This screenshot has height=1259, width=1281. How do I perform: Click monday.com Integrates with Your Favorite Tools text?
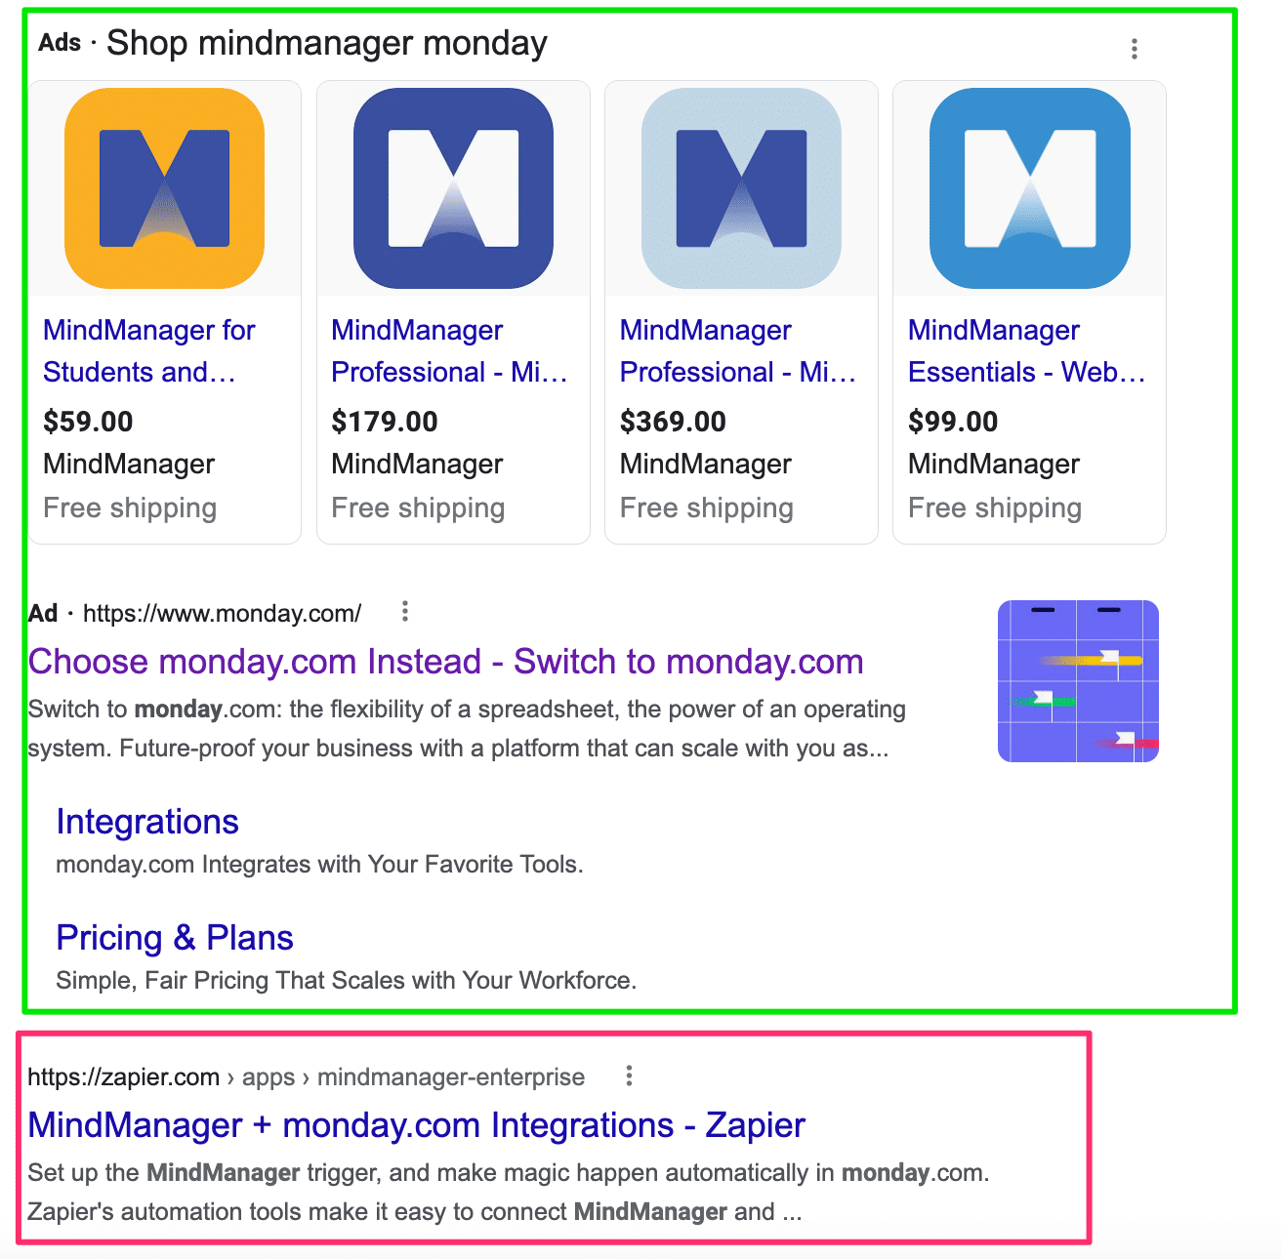319,865
